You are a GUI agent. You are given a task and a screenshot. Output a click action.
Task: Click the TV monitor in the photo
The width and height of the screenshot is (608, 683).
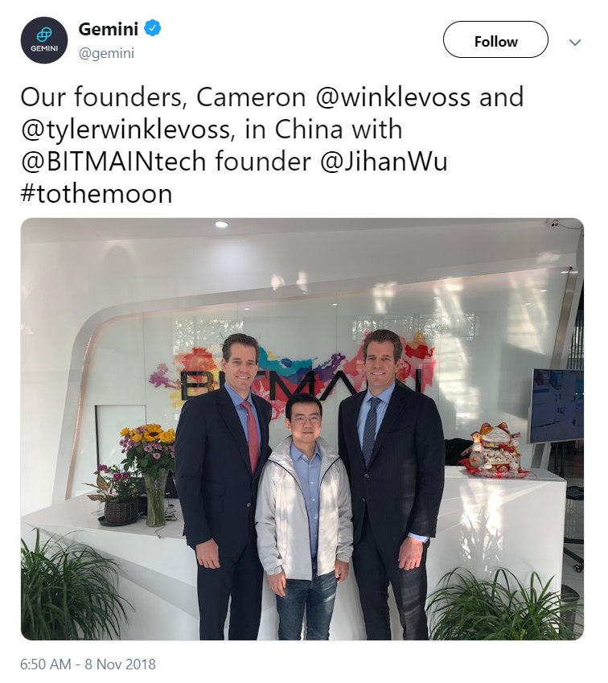(x=557, y=405)
